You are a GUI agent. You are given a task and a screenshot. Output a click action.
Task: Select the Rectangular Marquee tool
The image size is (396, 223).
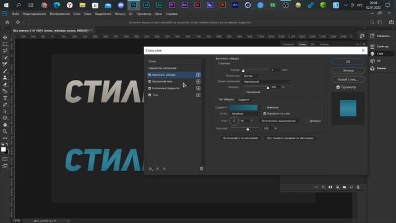5,44
